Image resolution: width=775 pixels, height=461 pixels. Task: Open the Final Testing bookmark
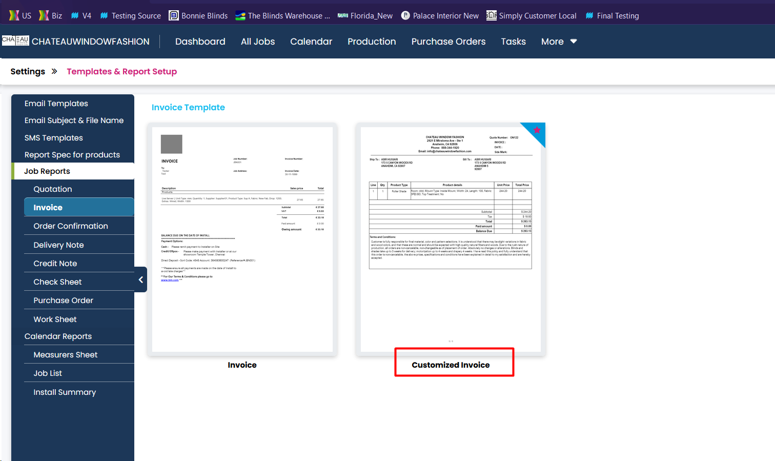point(612,16)
